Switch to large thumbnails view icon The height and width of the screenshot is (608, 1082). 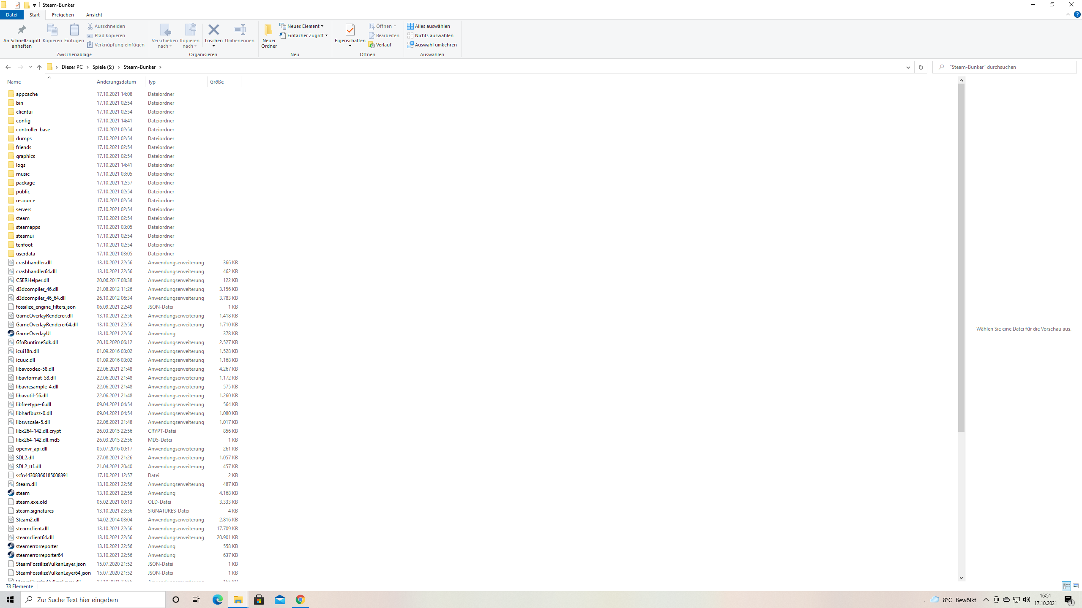pos(1076,586)
